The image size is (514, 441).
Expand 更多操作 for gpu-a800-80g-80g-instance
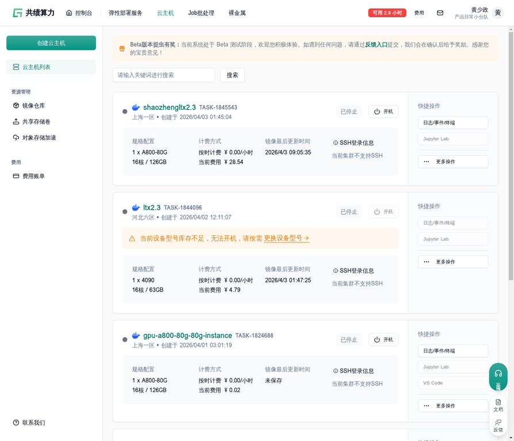[452, 406]
